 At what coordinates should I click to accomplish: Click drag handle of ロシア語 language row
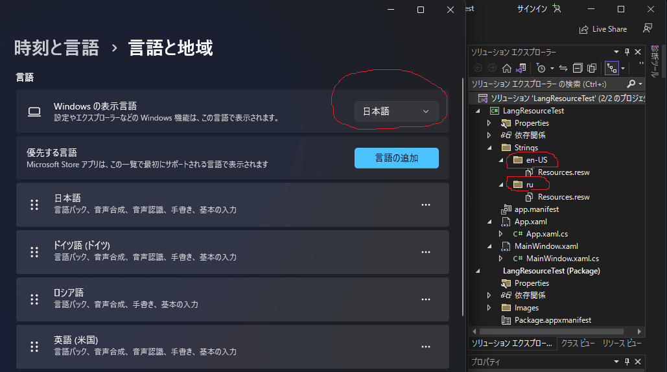coord(34,299)
